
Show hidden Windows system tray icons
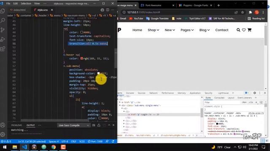pyautogui.click(x=235, y=147)
